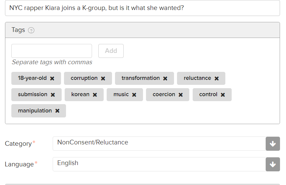Remove the coercion tag
This screenshot has width=286, height=185.
point(181,95)
